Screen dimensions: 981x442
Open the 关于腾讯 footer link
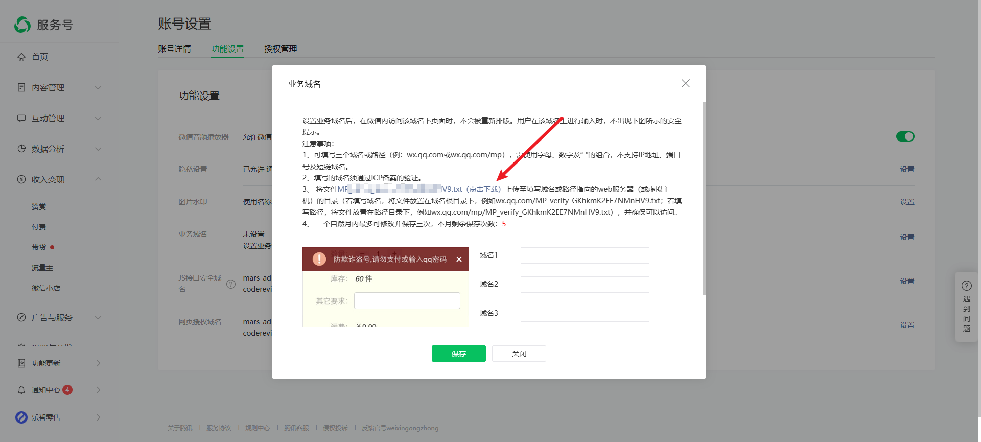click(180, 428)
